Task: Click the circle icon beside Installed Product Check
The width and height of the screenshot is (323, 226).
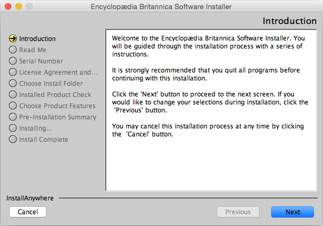Action: click(x=13, y=94)
